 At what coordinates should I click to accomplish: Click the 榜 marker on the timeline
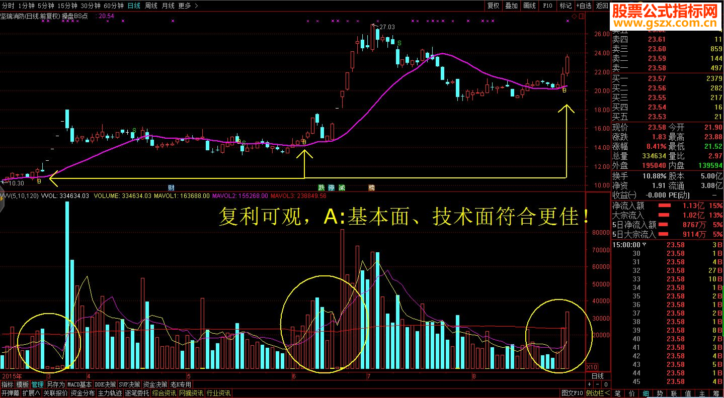(x=372, y=187)
